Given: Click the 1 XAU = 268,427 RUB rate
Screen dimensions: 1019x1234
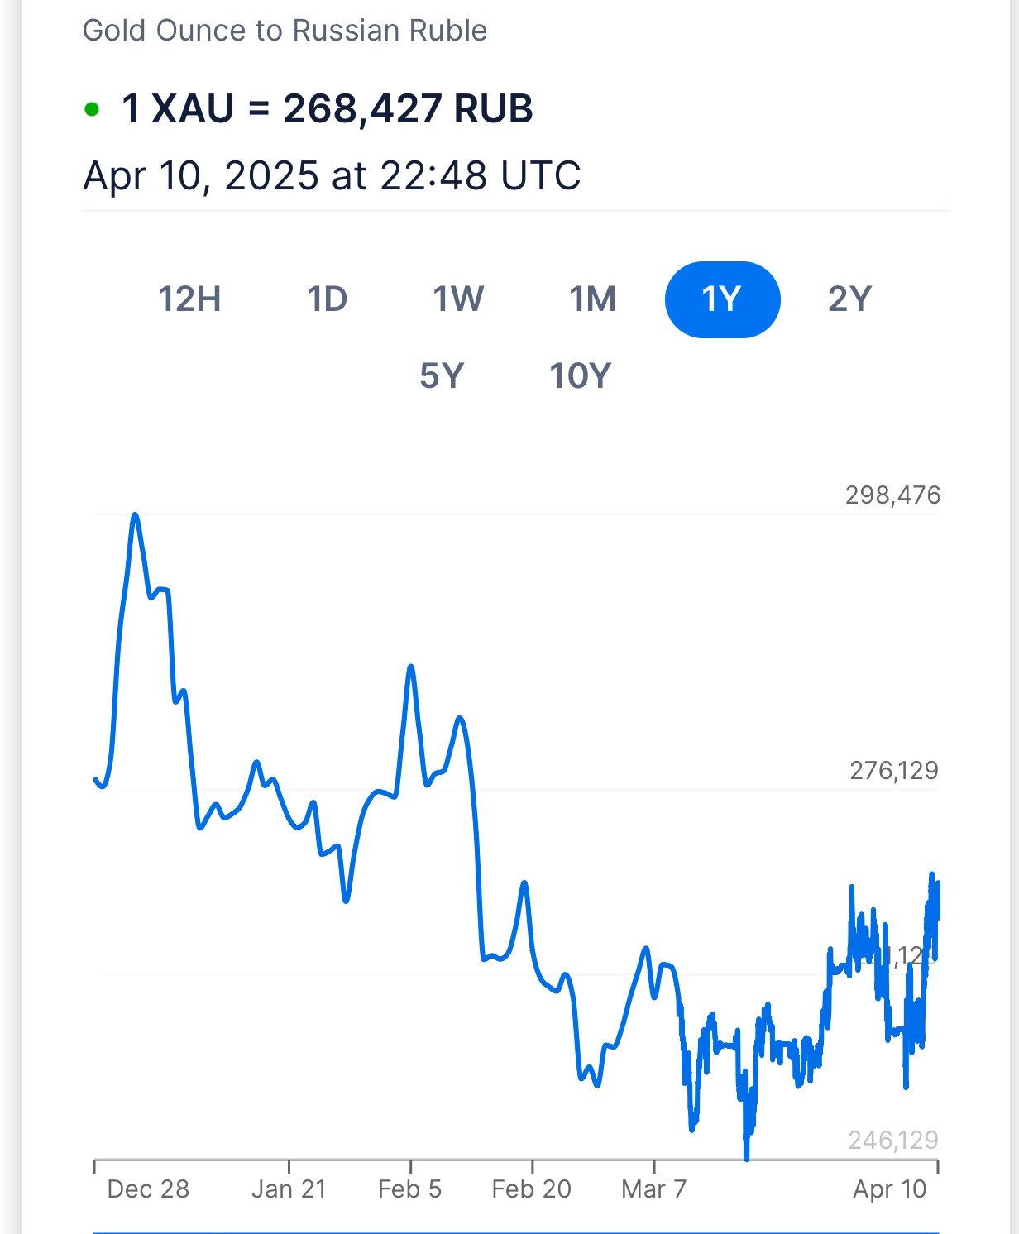Looking at the screenshot, I should pyautogui.click(x=327, y=108).
